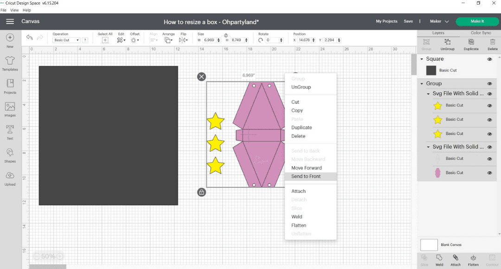
Task: Collapse the Square layer group
Action: click(x=422, y=59)
